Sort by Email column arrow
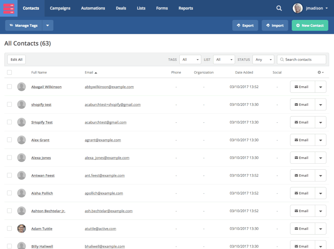334x249 pixels. point(96,73)
